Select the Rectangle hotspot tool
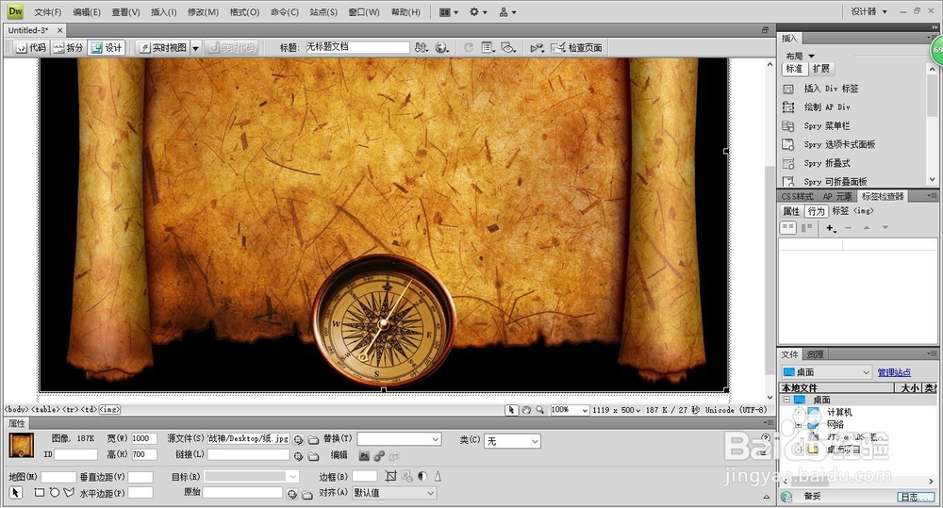This screenshot has height=508, width=943. (x=39, y=492)
